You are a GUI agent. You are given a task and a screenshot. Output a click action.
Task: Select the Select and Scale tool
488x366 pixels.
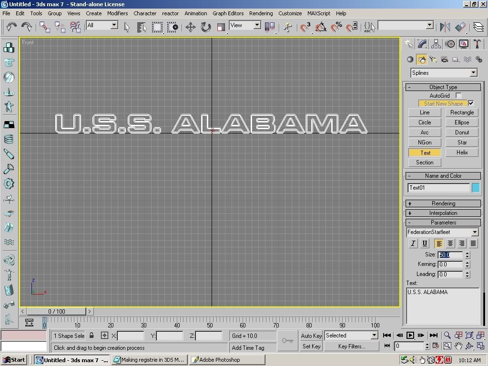221,27
